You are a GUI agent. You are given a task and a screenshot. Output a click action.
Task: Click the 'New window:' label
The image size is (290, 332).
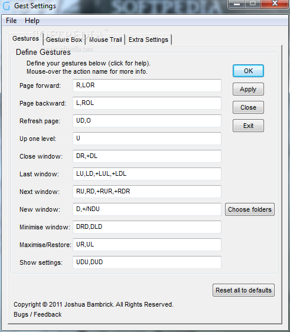[x=40, y=209]
